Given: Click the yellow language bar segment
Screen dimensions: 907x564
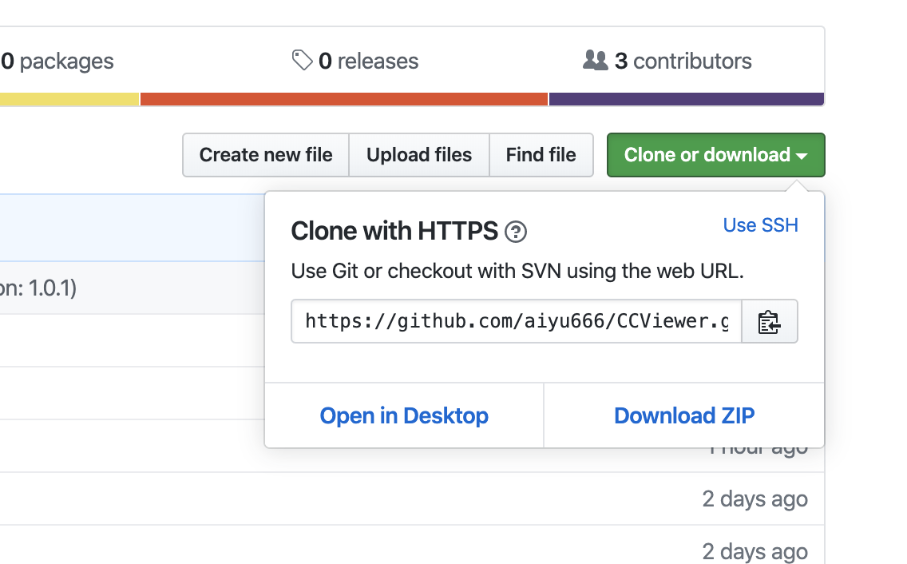Looking at the screenshot, I should [69, 99].
